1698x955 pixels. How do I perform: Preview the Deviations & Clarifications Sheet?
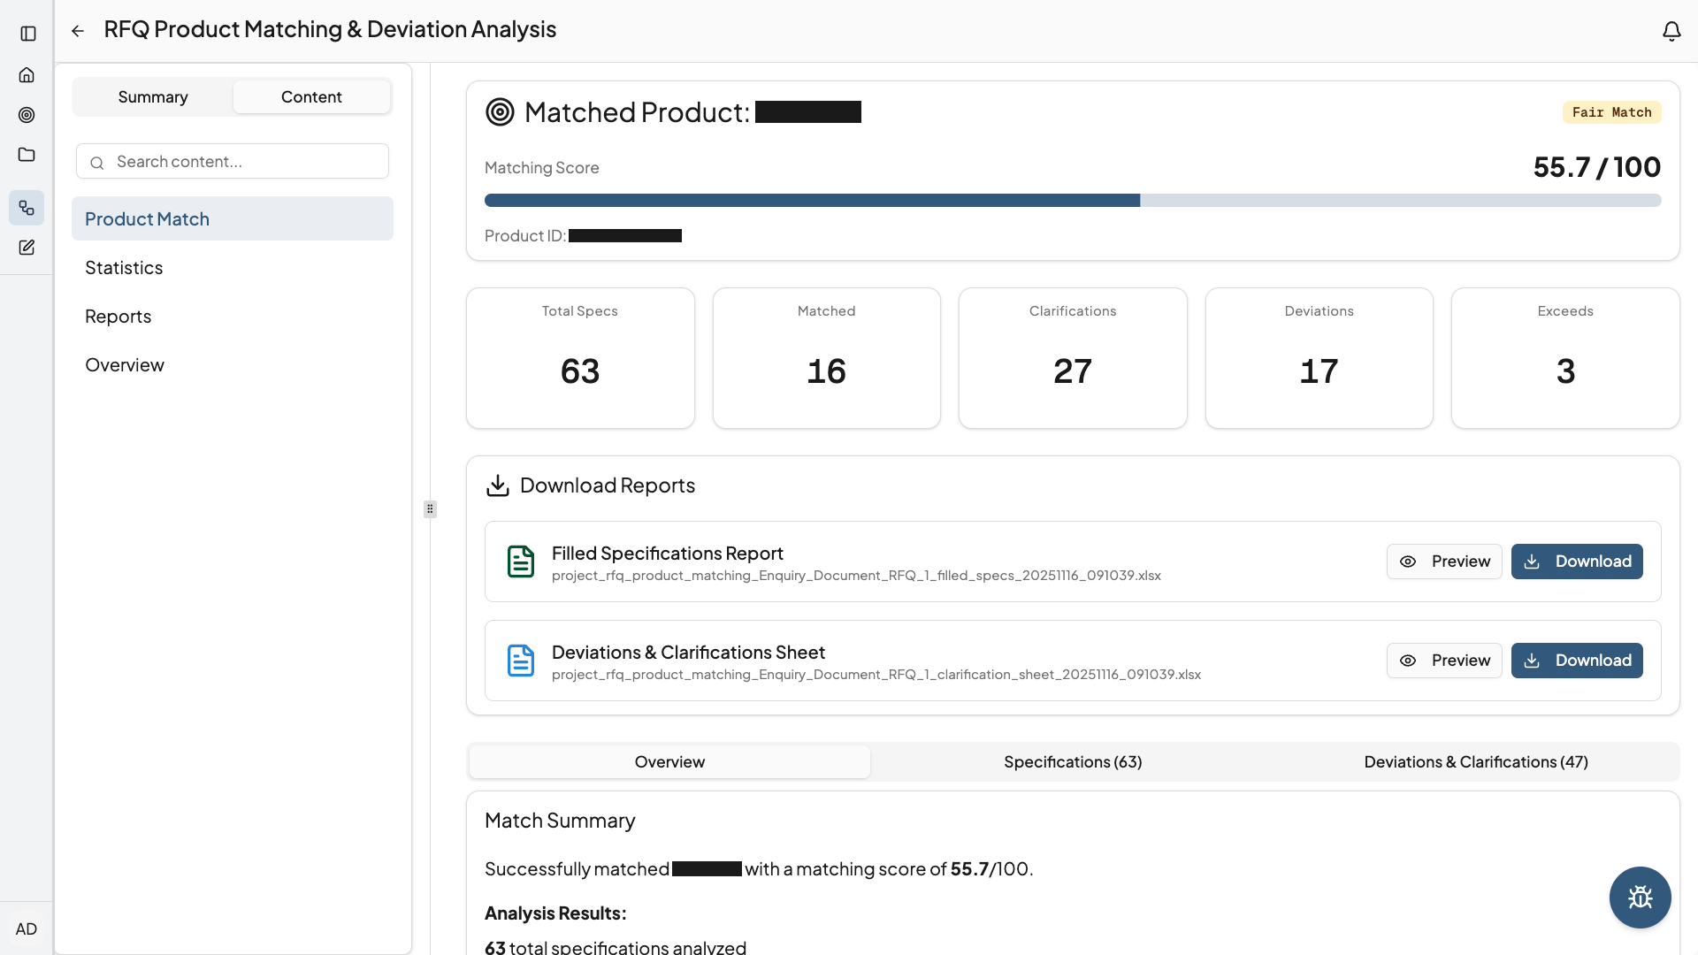pos(1444,660)
